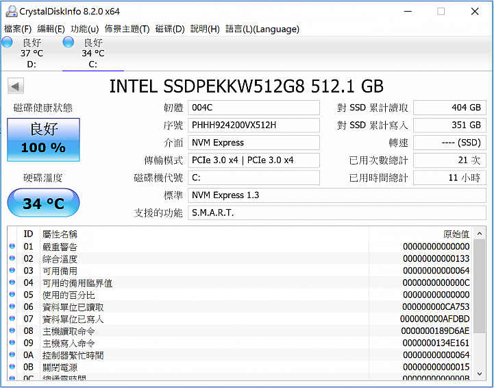Click status dot for attribute 01 嚴重警告
Screen dimensions: 494x388
click(12, 246)
